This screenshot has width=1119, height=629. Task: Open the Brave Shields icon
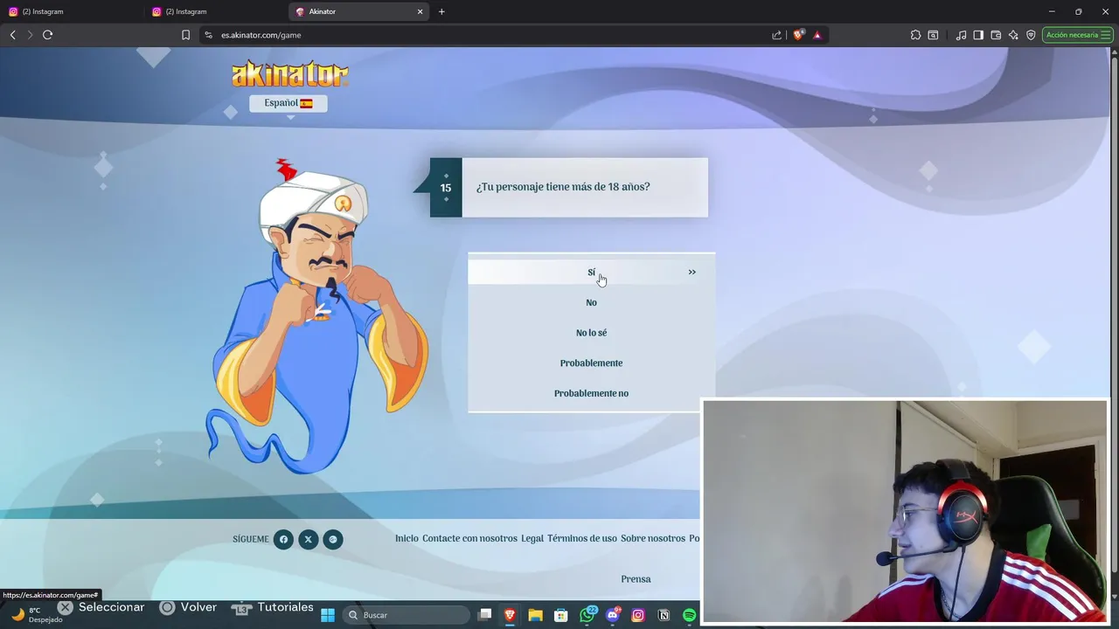click(798, 35)
